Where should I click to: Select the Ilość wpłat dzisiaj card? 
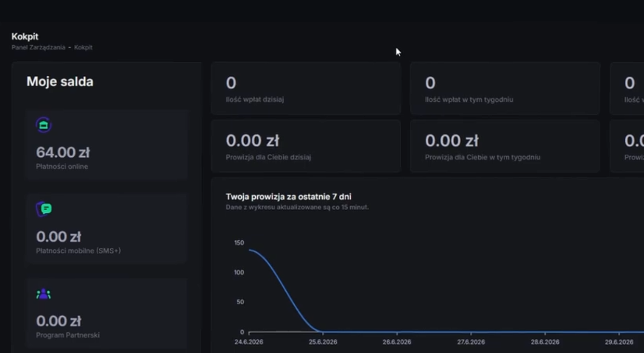coord(306,88)
